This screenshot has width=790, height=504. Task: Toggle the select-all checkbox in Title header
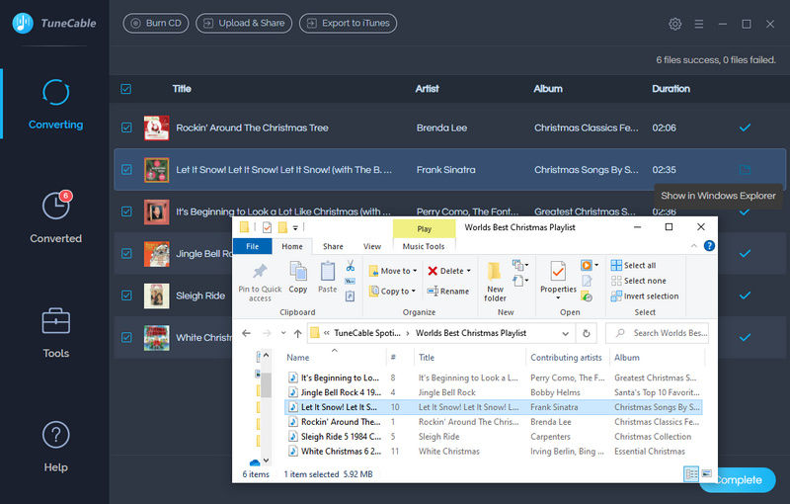point(126,89)
